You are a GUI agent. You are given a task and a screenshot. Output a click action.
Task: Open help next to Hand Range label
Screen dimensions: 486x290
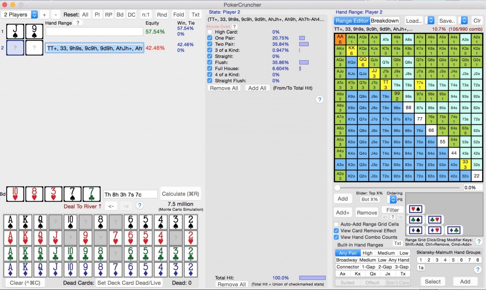78,23
